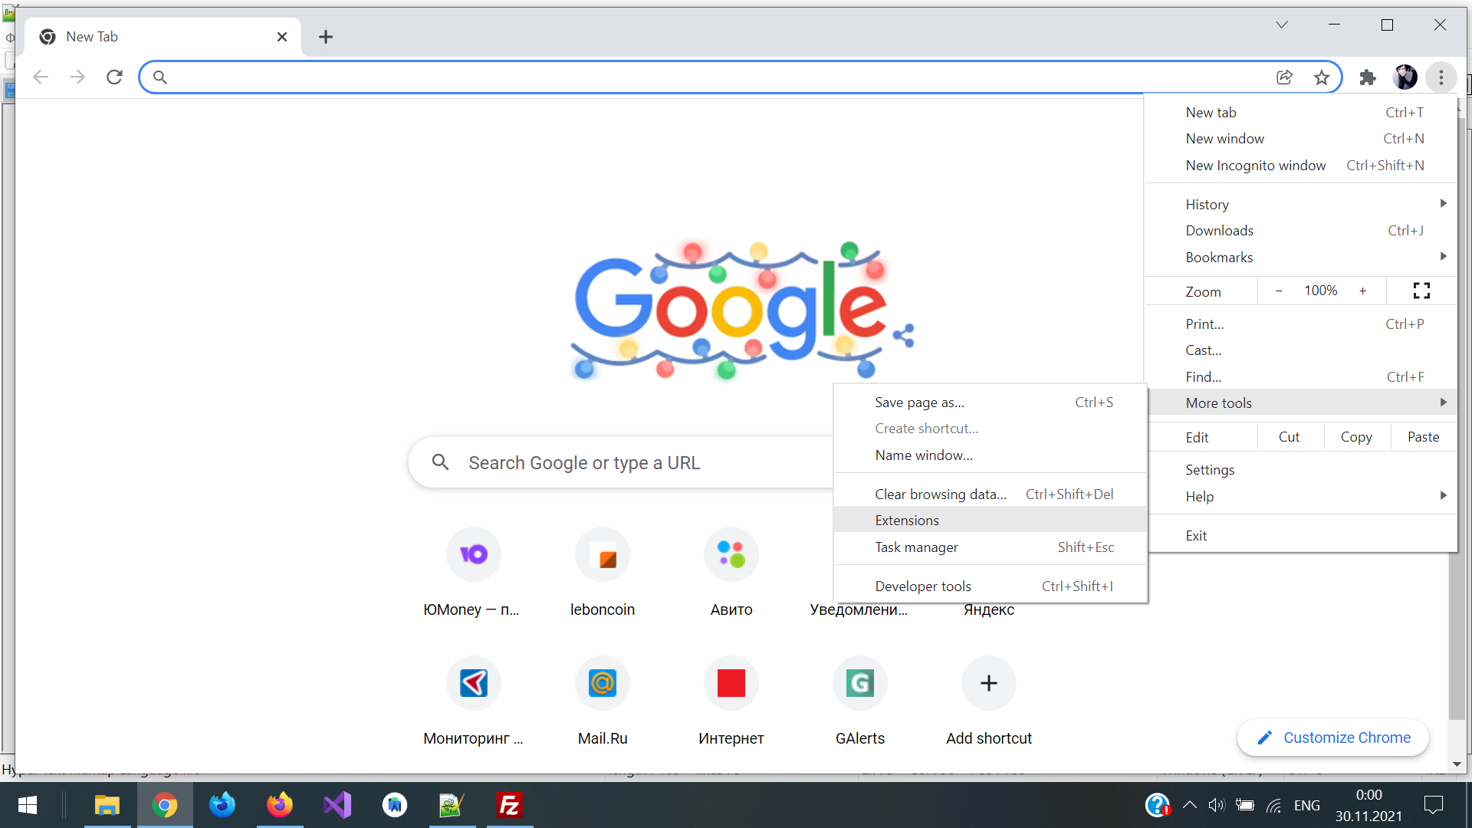Image resolution: width=1472 pixels, height=828 pixels.
Task: Open FileZilla from taskbar
Action: click(510, 805)
